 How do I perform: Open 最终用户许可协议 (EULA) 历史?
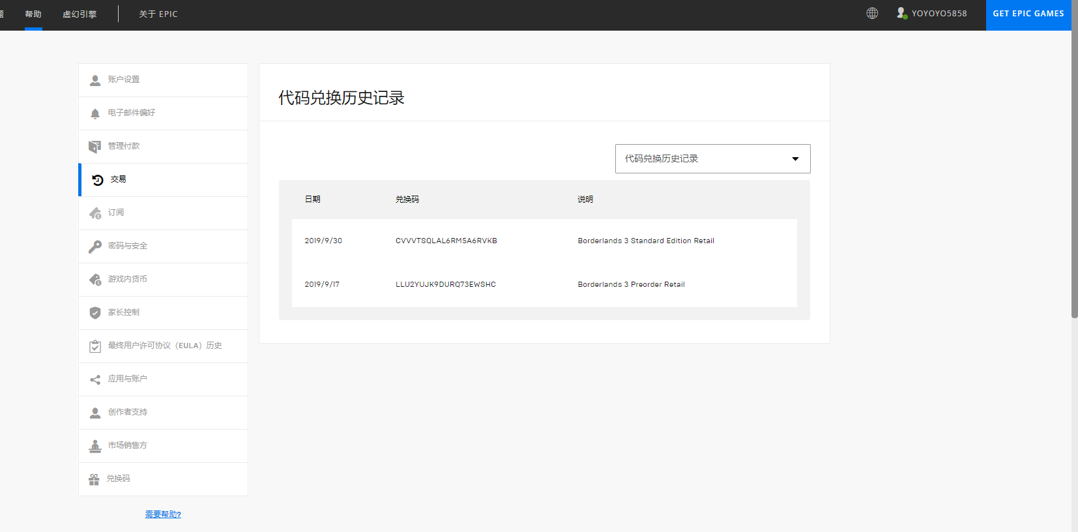coord(163,346)
